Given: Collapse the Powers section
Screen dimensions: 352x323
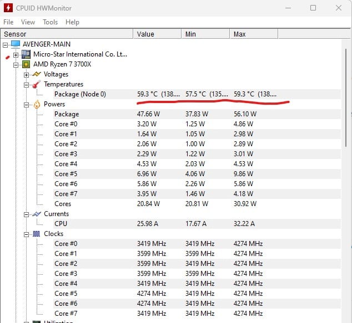Looking at the screenshot, I should pos(27,104).
